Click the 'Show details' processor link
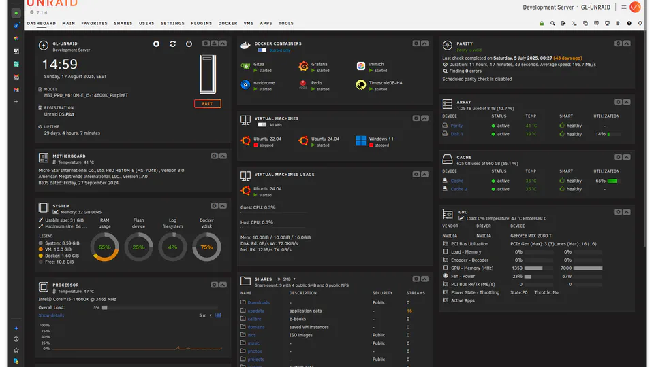The width and height of the screenshot is (654, 367). 51,315
